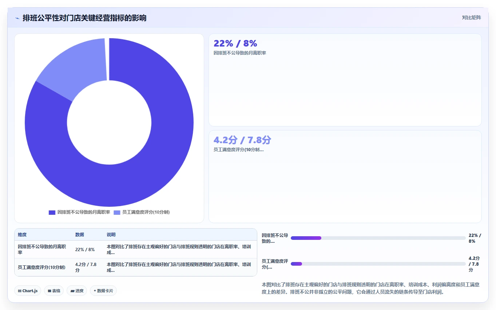Screen dimensions: 496x310
Task: Click the 对比矩阵 label in header
Action: pos(471,17)
